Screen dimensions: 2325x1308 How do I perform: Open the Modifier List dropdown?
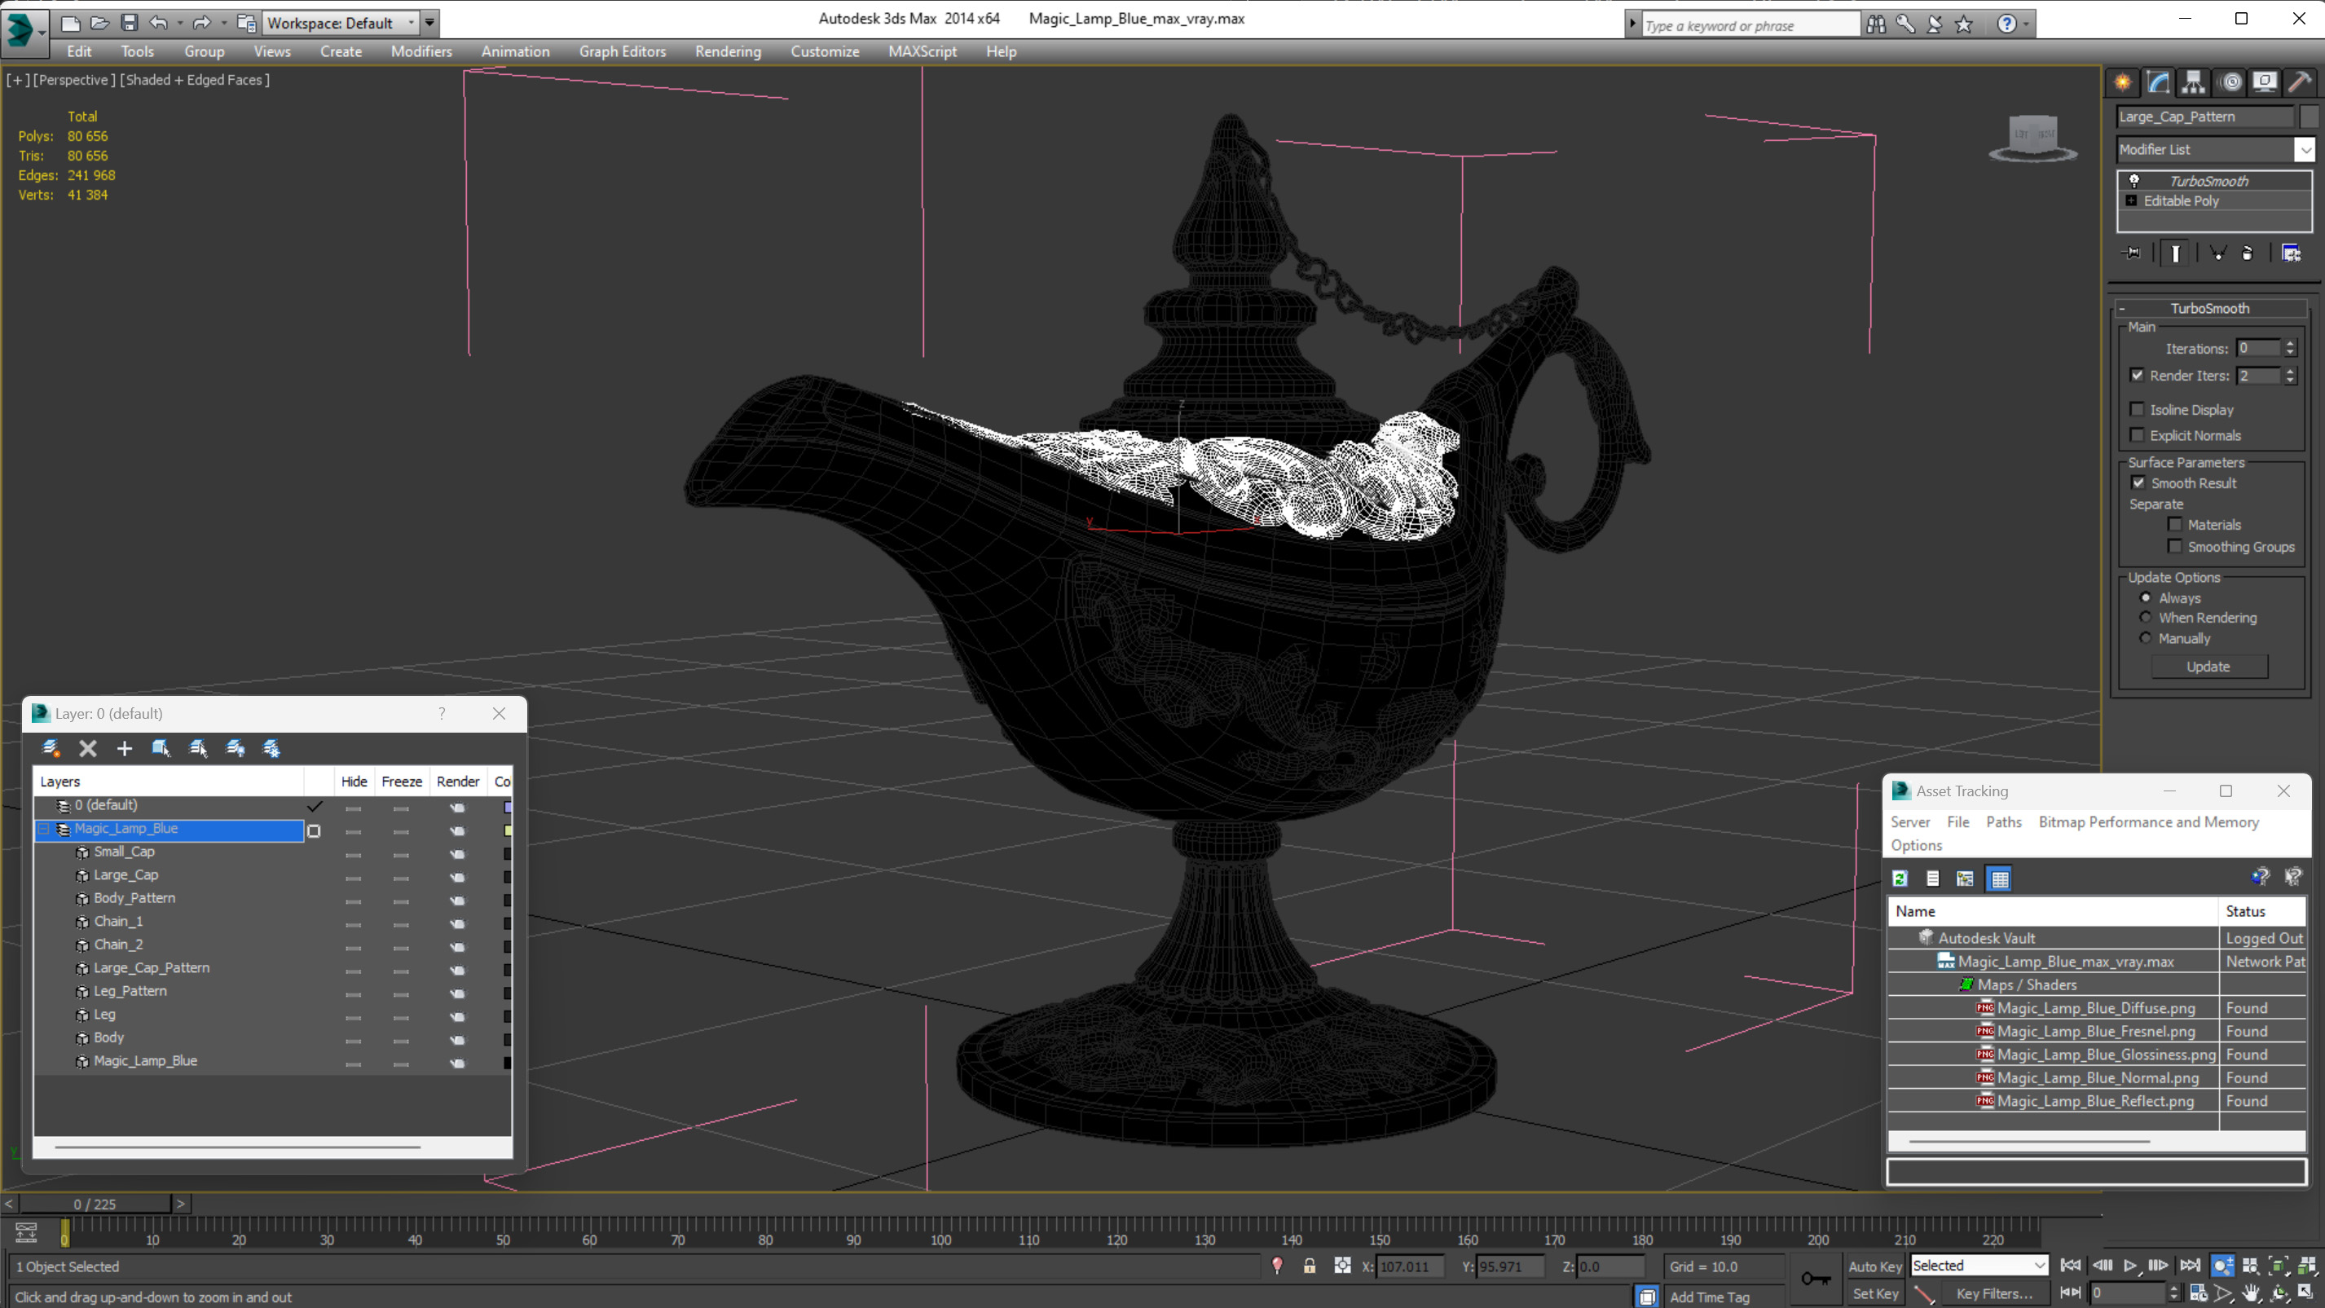tap(2305, 150)
